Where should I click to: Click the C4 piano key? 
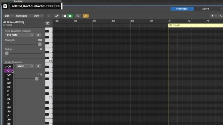(x=49, y=61)
